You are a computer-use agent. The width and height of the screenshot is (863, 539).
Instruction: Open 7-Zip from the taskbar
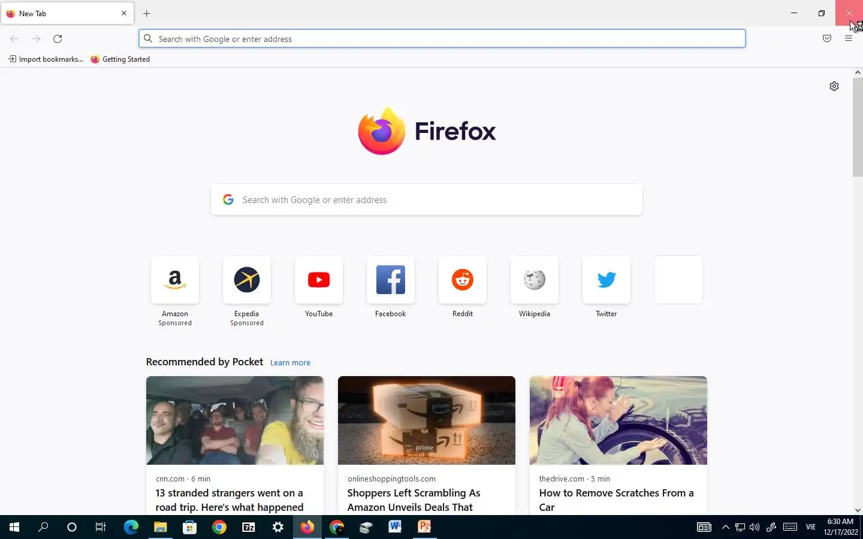[249, 527]
